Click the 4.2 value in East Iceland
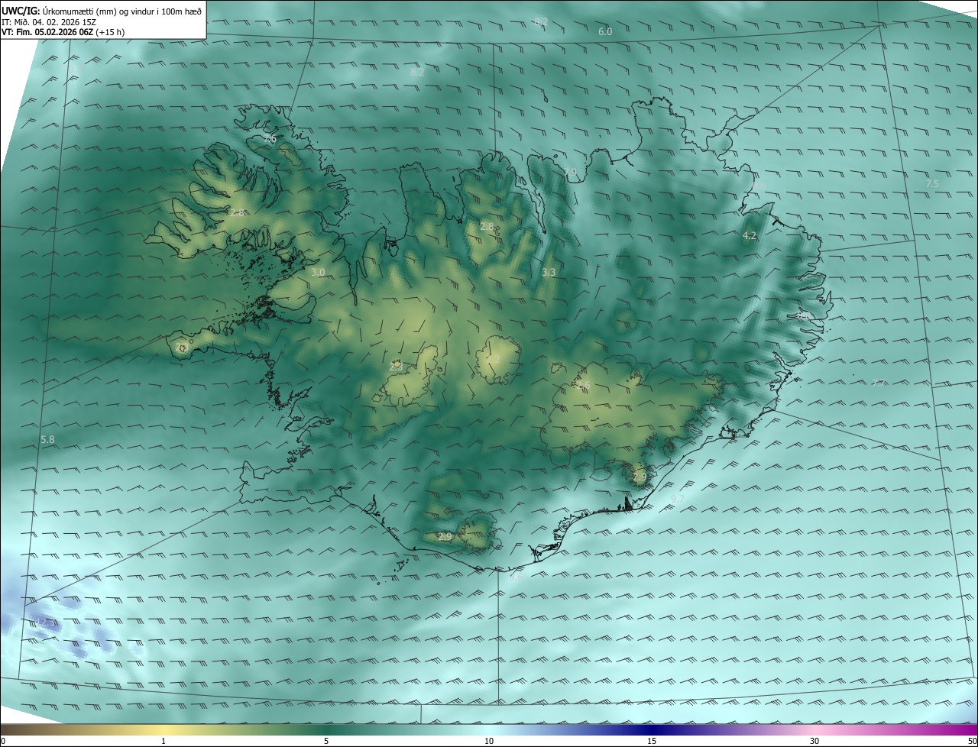 750,236
